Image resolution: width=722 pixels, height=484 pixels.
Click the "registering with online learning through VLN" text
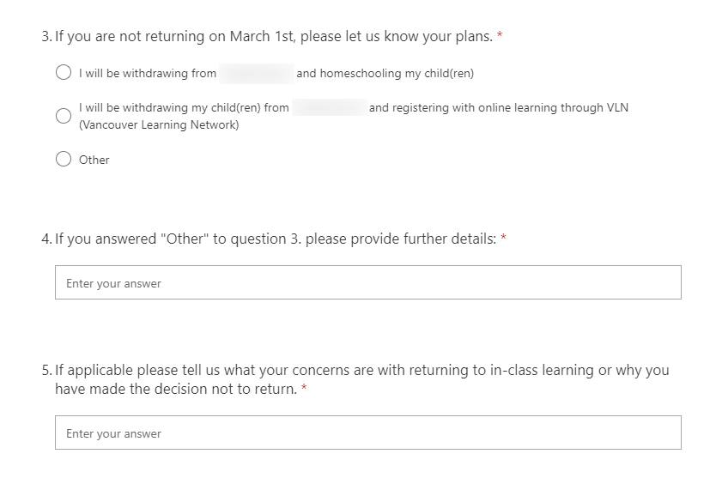pyautogui.click(x=498, y=108)
